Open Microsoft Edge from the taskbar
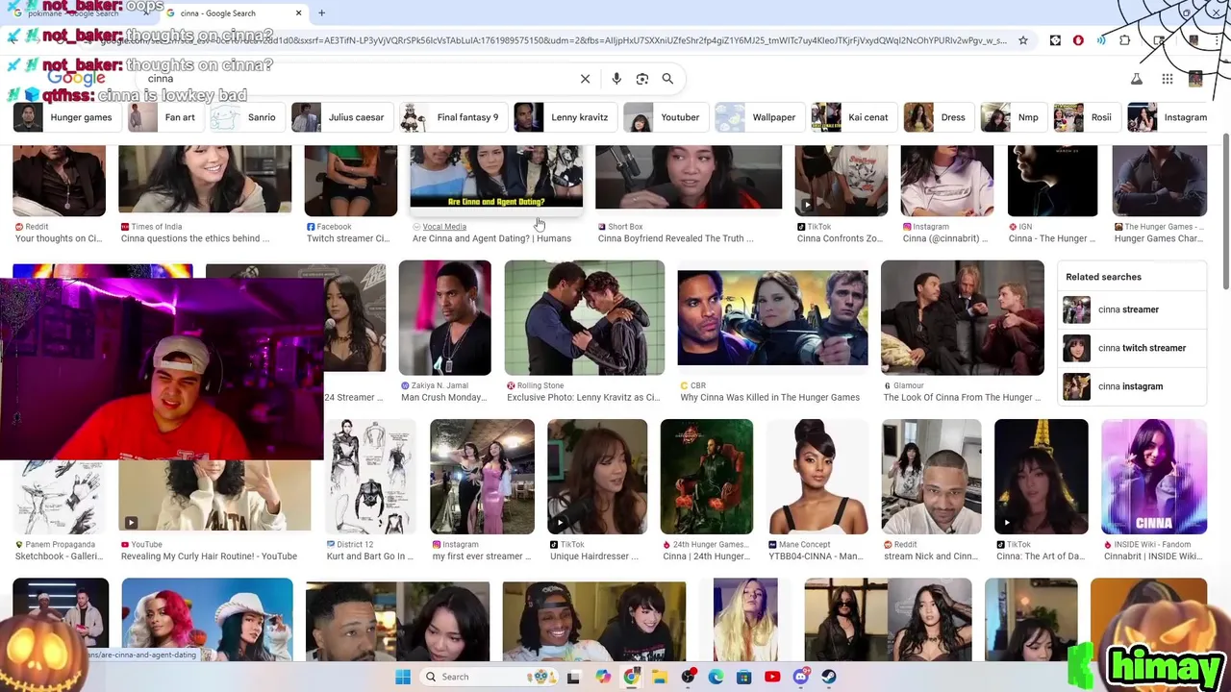1231x692 pixels. point(716,677)
